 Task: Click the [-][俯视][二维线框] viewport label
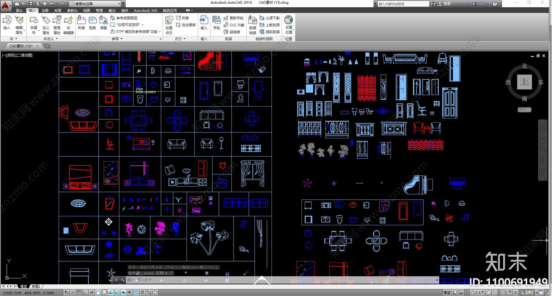point(17,55)
